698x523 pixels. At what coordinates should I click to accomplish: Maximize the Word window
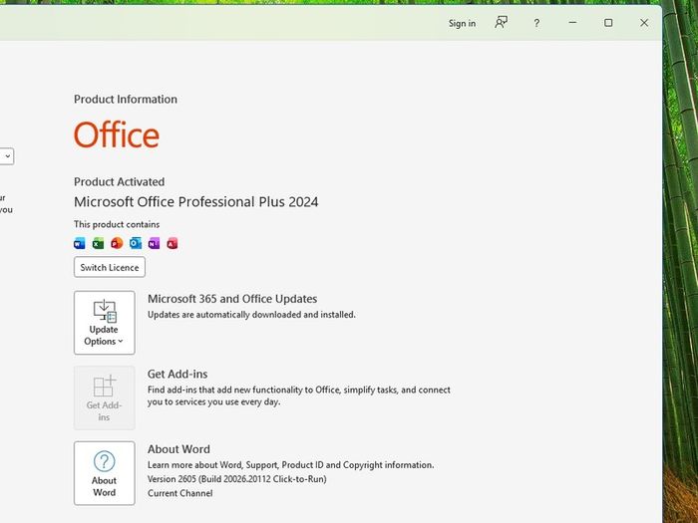tap(608, 23)
